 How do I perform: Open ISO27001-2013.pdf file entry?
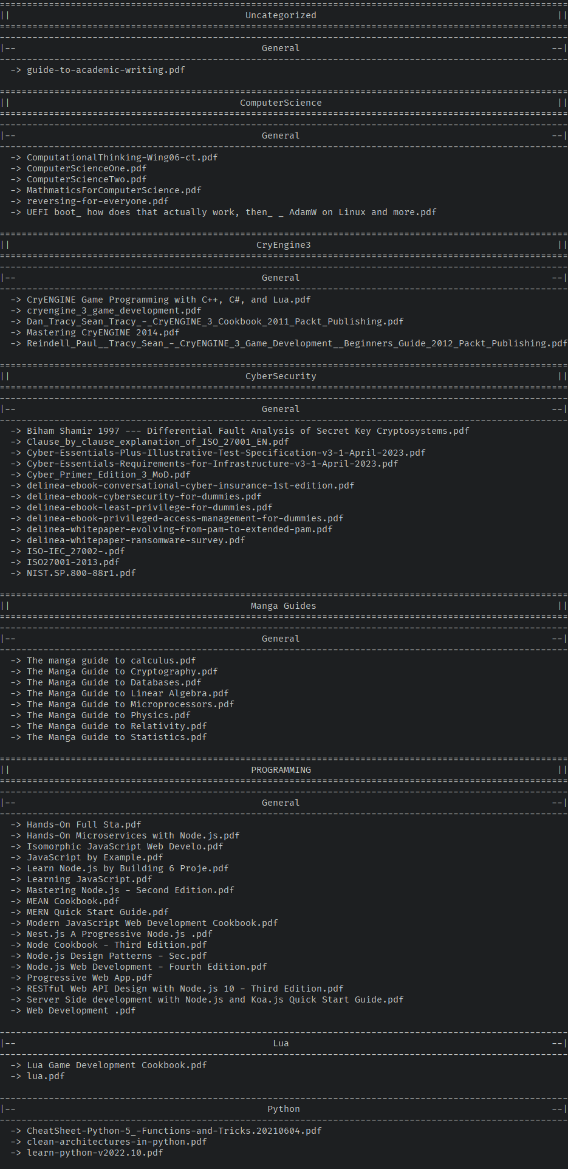pyautogui.click(x=73, y=562)
